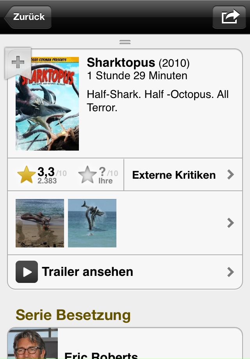Open trailer row chevron arrow
Viewport: 250px width, 359px height.
point(230,272)
